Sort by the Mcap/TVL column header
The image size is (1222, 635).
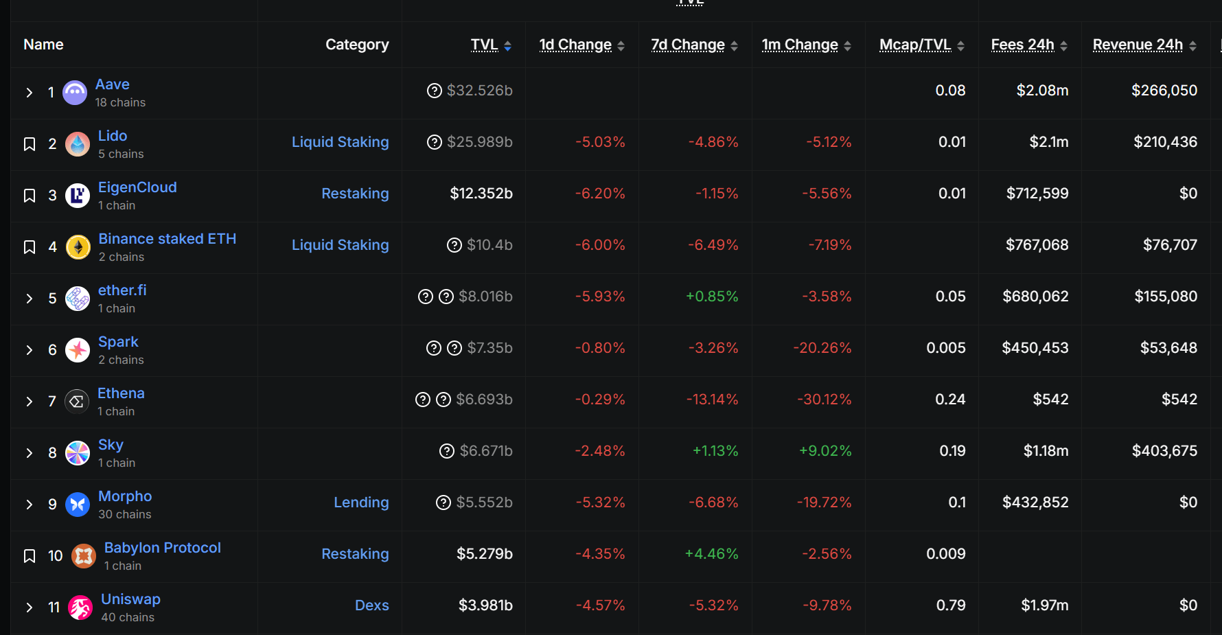point(915,45)
